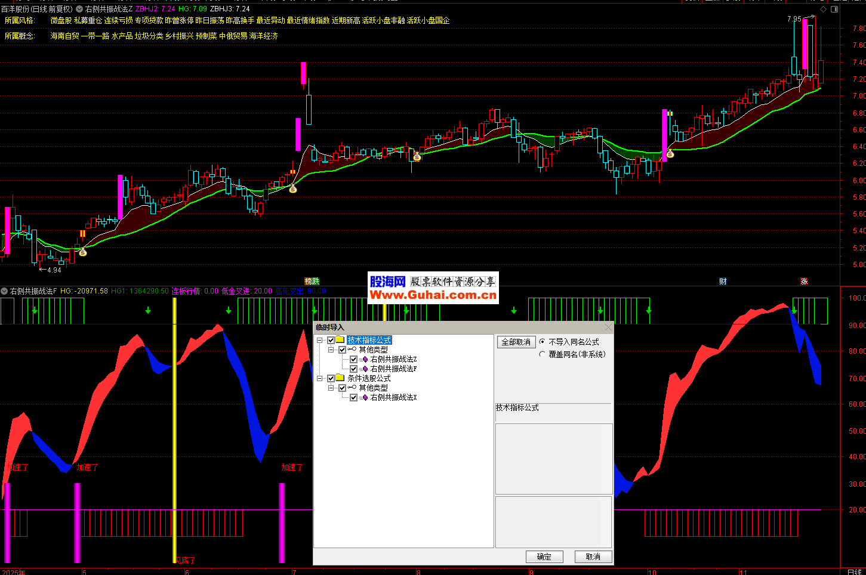Click the 榜跌 marker icon on chart
The width and height of the screenshot is (866, 575).
312,281
